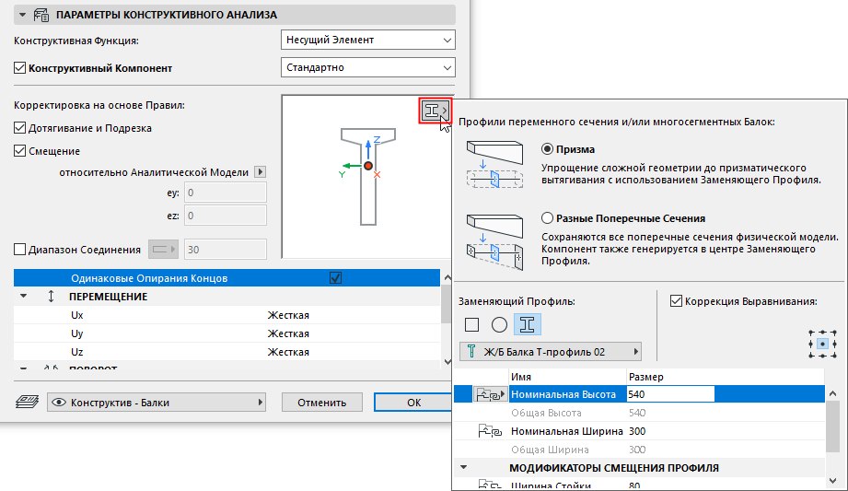This screenshot has width=848, height=491.
Task: Open the Конструктив - Балки layer dropdown
Action: click(157, 403)
